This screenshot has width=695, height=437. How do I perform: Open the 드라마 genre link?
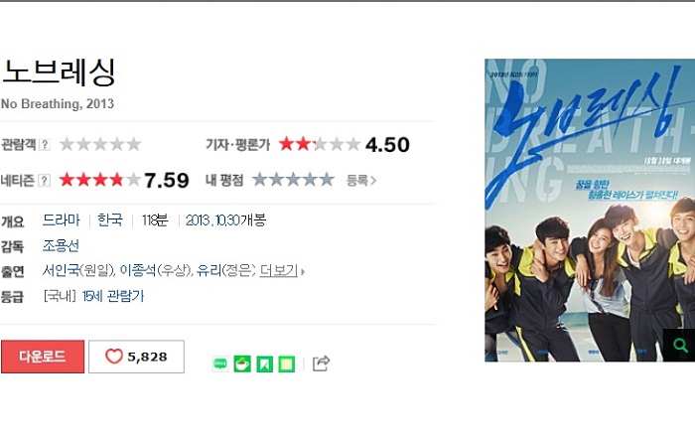62,219
